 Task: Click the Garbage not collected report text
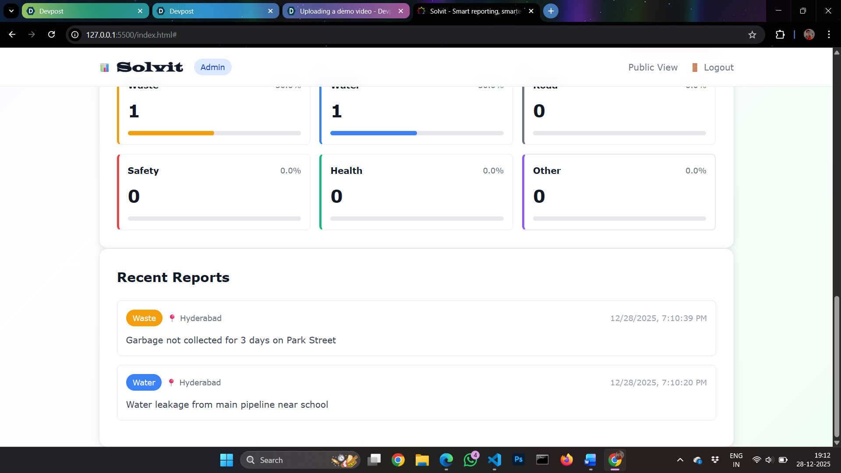pyautogui.click(x=231, y=340)
